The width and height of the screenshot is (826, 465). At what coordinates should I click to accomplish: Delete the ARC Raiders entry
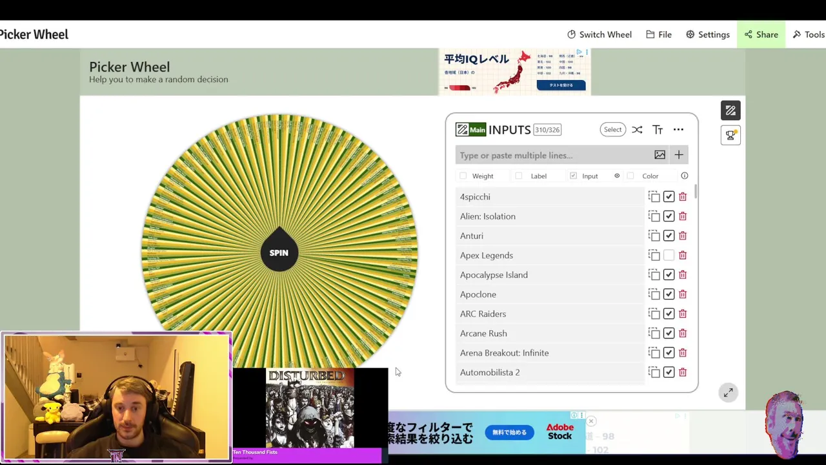point(683,314)
